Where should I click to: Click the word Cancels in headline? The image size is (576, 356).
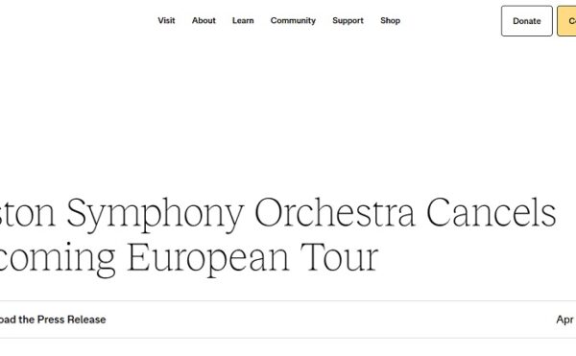pos(491,212)
